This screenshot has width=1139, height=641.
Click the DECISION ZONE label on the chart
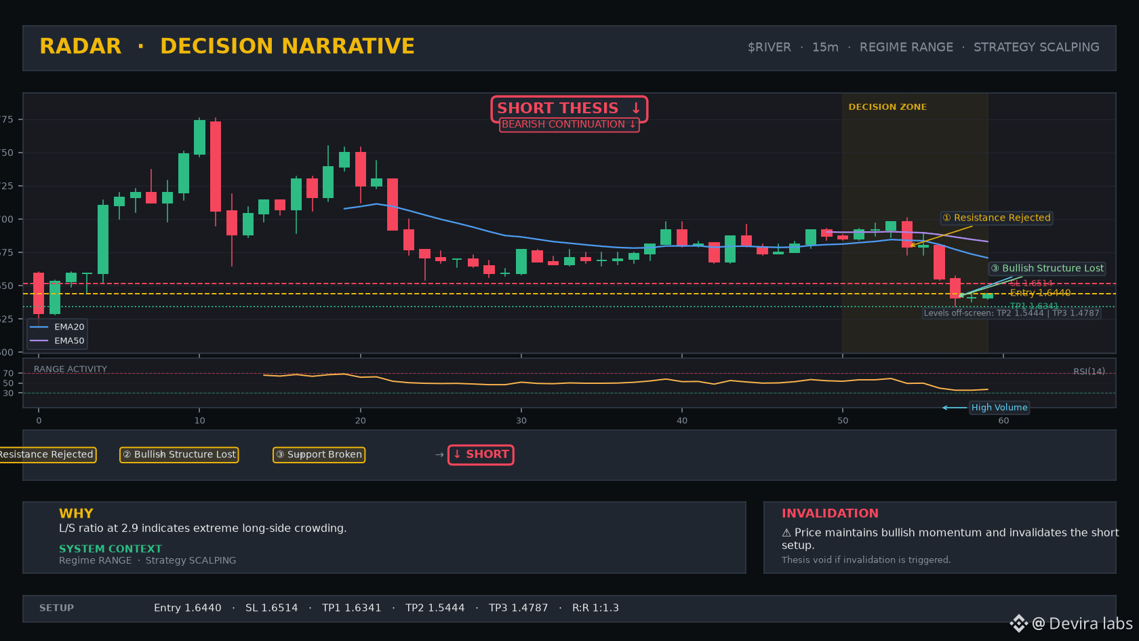tap(887, 107)
